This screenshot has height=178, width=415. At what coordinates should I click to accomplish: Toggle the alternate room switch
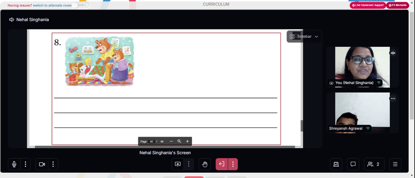point(81,5)
